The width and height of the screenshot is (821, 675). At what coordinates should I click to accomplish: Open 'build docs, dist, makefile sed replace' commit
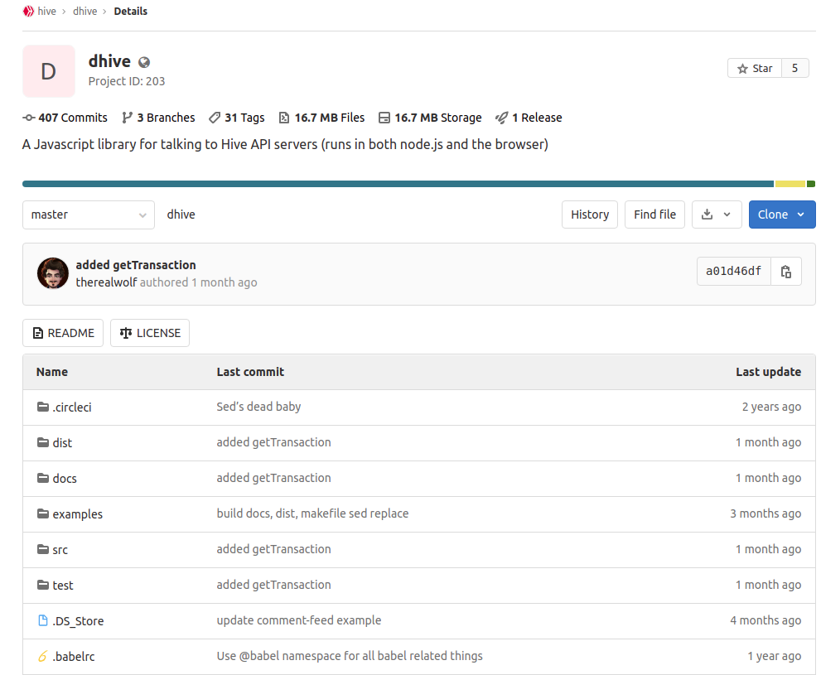point(312,513)
